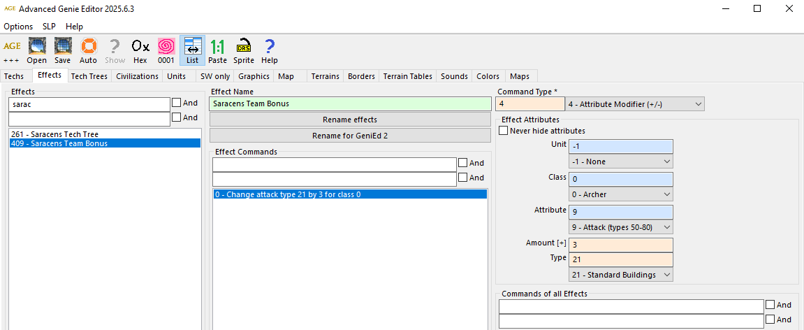
Task: Click first Commands of all Effects search field
Action: pos(631,306)
